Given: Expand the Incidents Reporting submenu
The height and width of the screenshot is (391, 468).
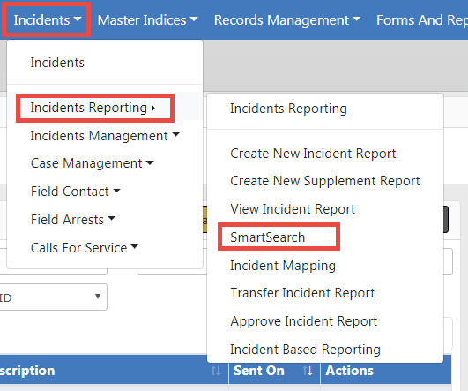Looking at the screenshot, I should (93, 108).
